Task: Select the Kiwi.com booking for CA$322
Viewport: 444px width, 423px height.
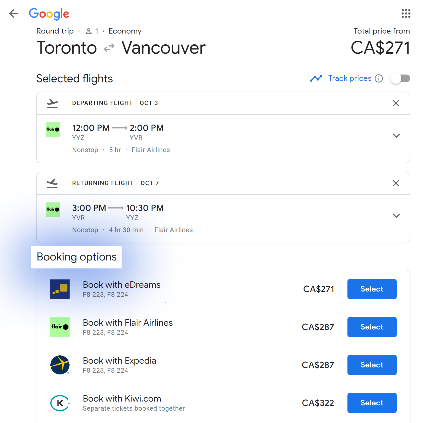Action: click(x=372, y=403)
